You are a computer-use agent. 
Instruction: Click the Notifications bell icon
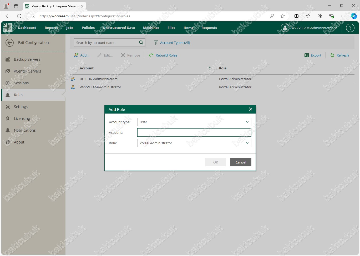click(8, 130)
